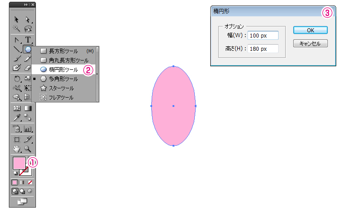The image size is (346, 212).
Task: Select the Mesh tool
Action: pos(17,108)
